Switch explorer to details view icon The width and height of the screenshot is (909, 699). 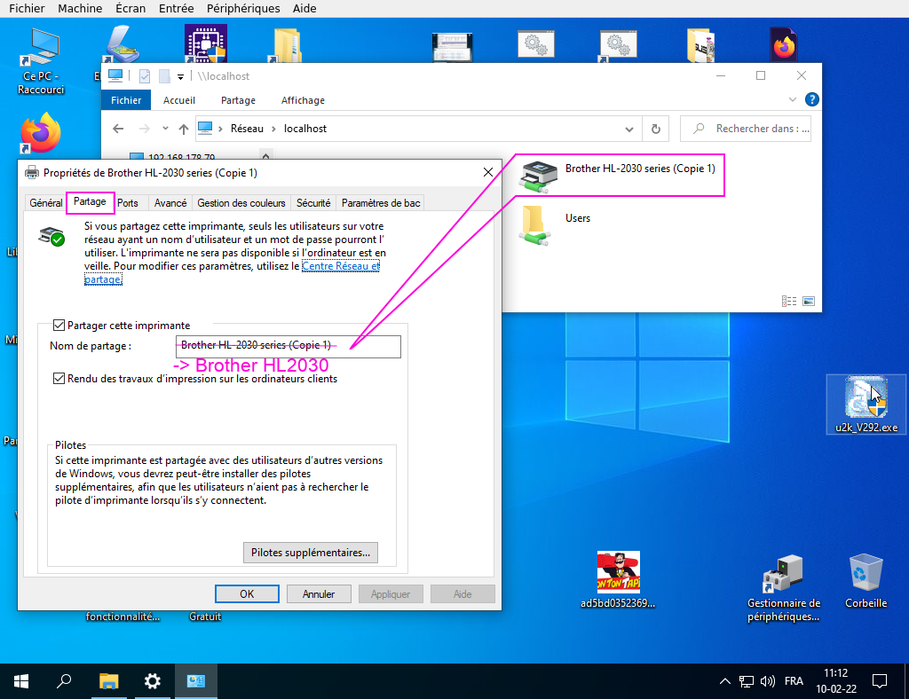click(x=788, y=301)
